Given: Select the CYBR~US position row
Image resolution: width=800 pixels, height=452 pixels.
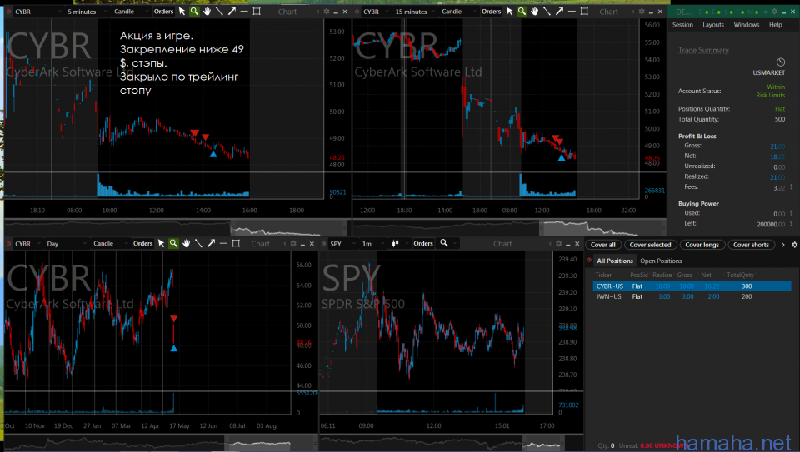Looking at the screenshot, I should pyautogui.click(x=692, y=286).
